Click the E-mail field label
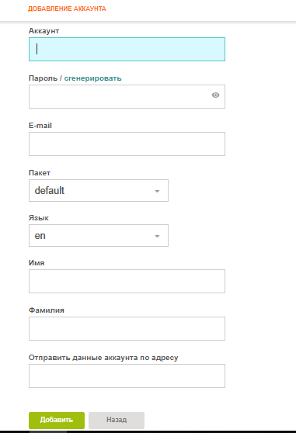296x433 pixels. pyautogui.click(x=40, y=126)
